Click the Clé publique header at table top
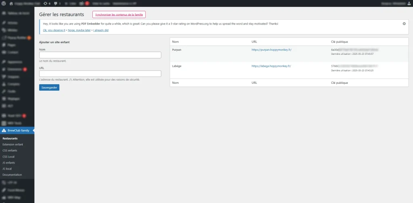413x203 pixels. click(340, 42)
